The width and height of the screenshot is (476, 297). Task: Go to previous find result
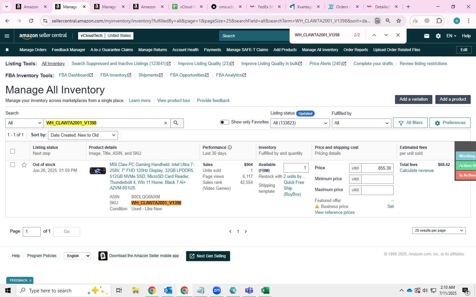tap(374, 35)
